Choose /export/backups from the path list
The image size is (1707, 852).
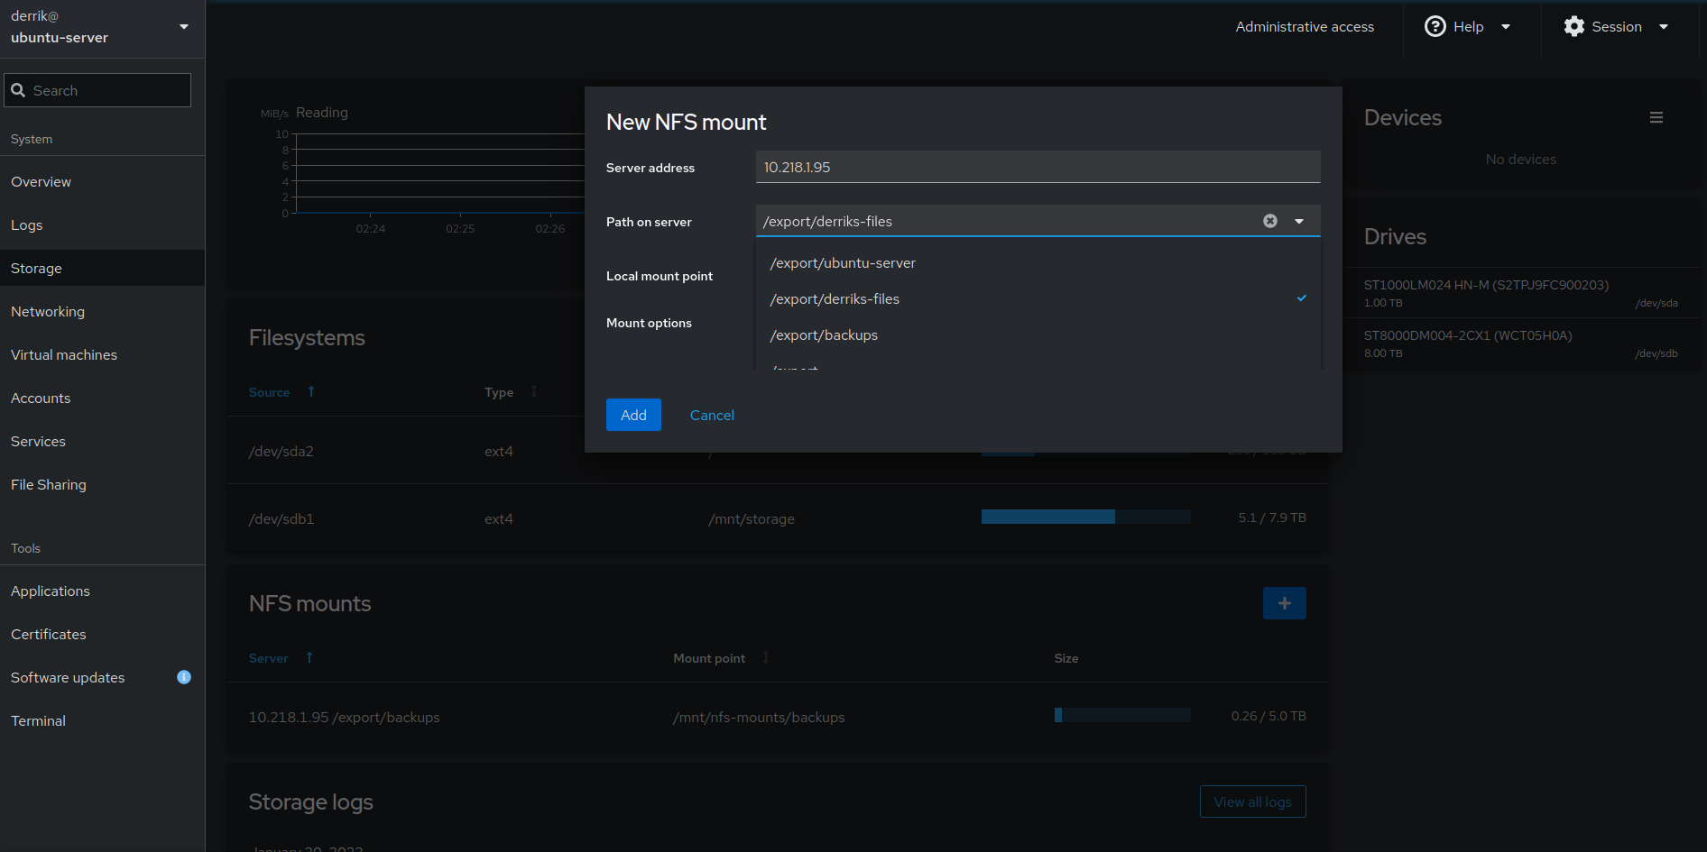[x=824, y=335]
